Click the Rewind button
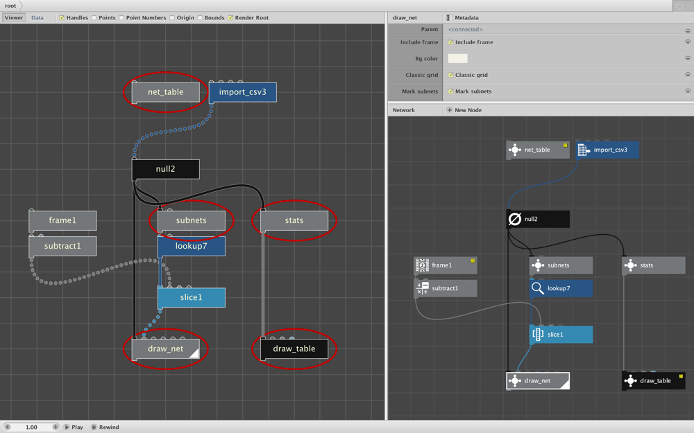694x433 pixels. point(105,427)
